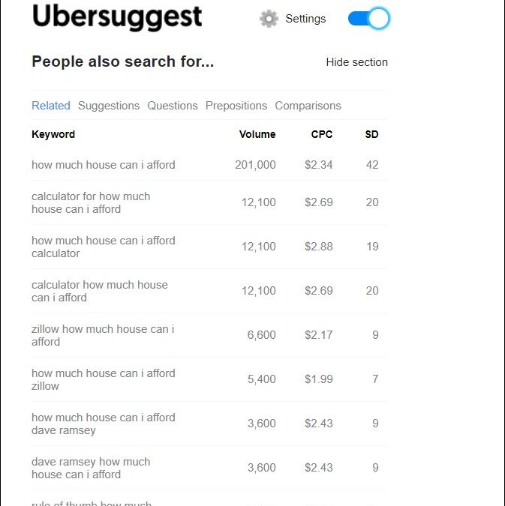Click the Ubersuggest logo

117,17
